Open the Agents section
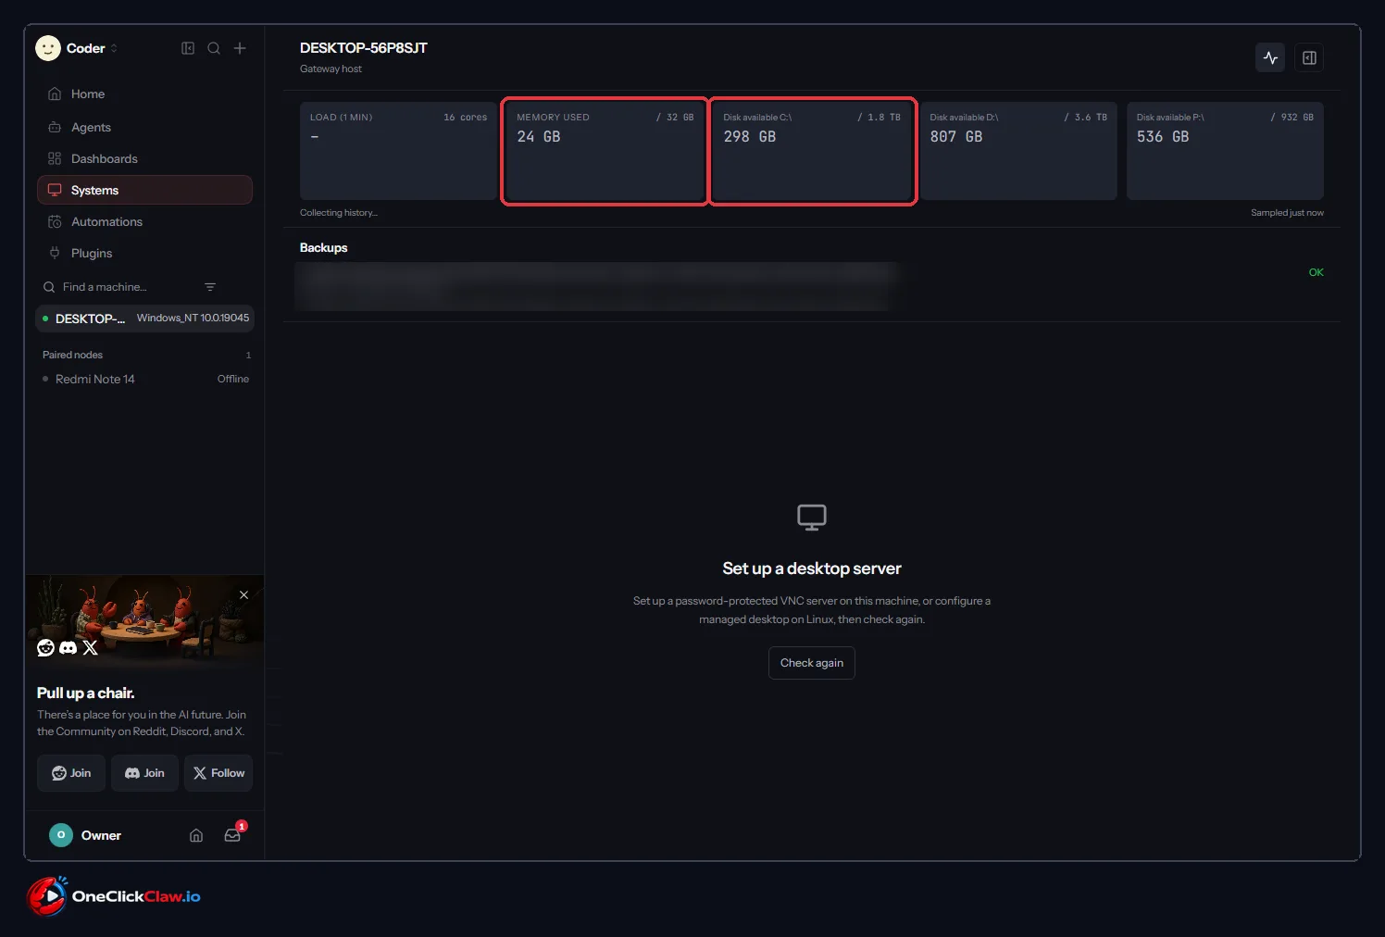This screenshot has width=1385, height=937. [x=144, y=128]
